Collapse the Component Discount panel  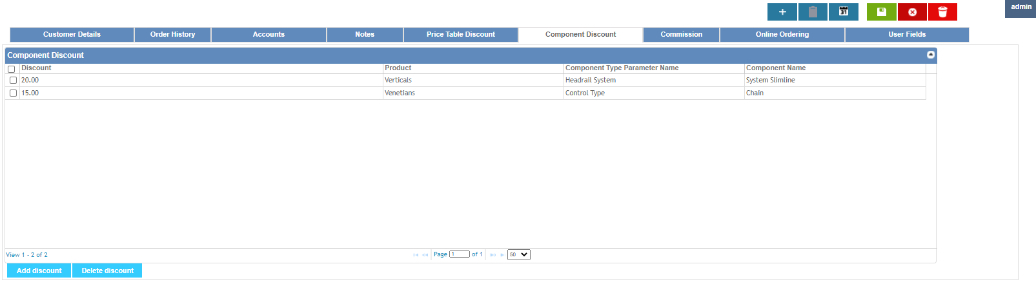click(931, 55)
